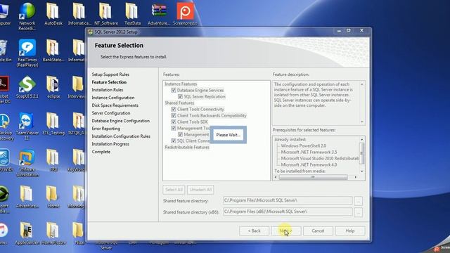Viewport: 450px width, 253px height.
Task: Click feature description scroll up arrow
Action: click(x=362, y=84)
